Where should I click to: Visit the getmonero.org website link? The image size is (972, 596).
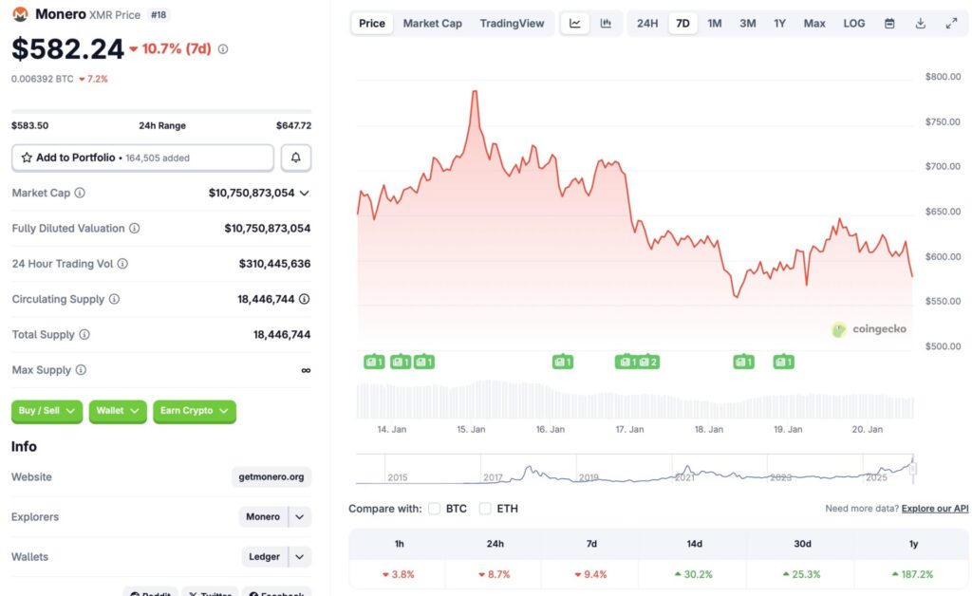coord(271,476)
